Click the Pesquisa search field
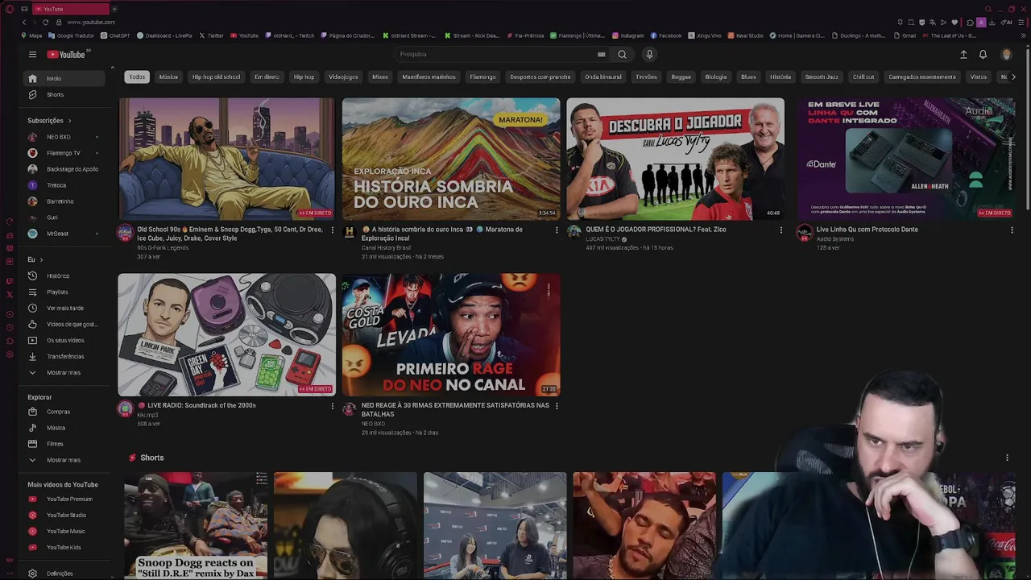This screenshot has height=580, width=1031. point(499,54)
